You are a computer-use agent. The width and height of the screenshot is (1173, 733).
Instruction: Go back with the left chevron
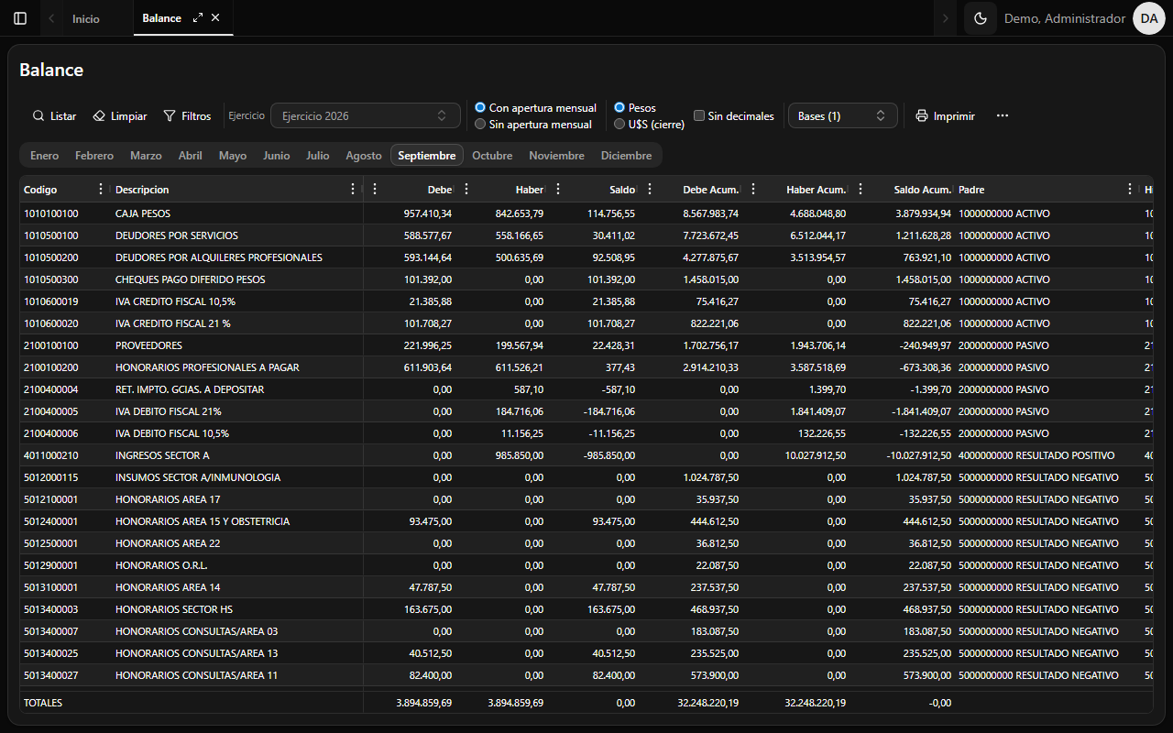[51, 18]
